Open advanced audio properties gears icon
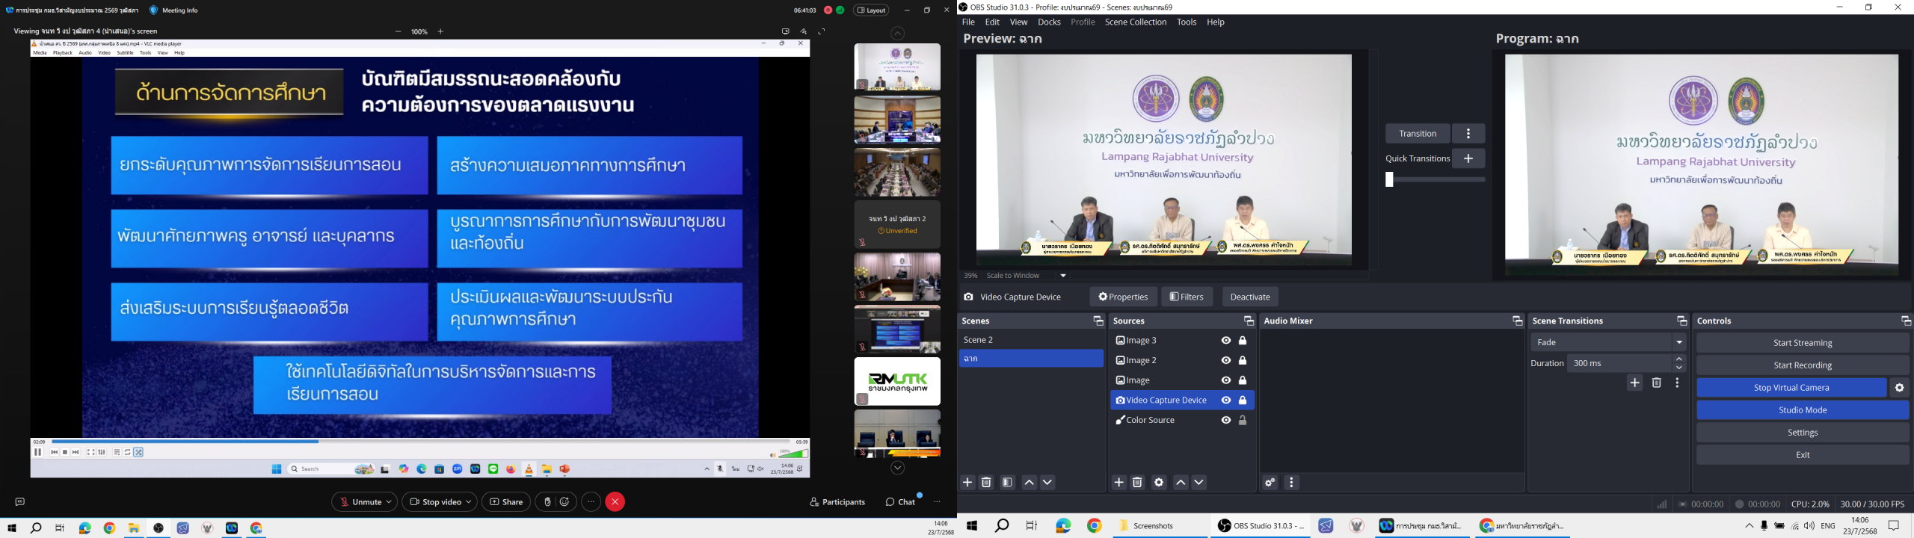Screen dimensions: 1914x538 click(1270, 483)
